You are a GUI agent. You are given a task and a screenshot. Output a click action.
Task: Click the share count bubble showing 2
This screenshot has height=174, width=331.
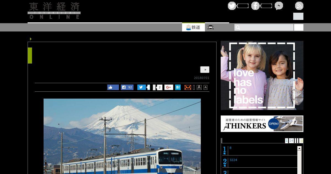159,87
